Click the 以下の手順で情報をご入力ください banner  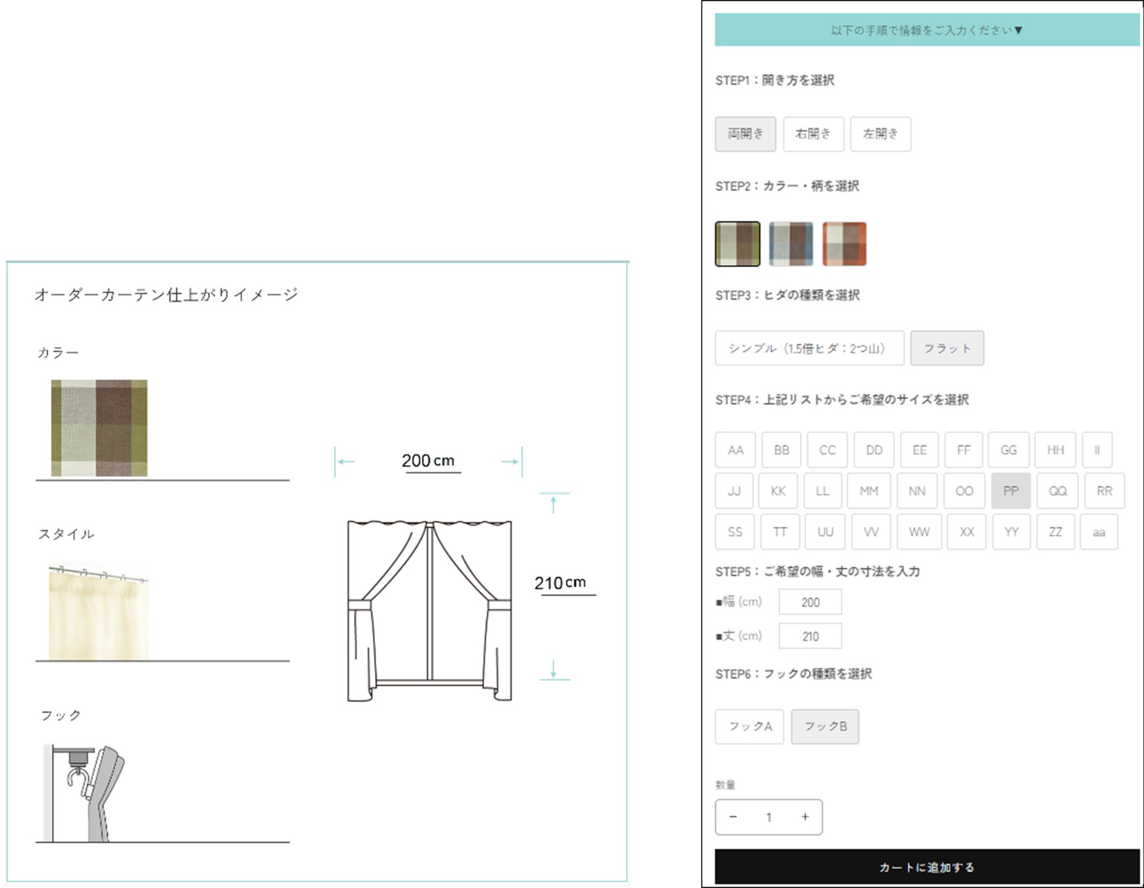click(927, 30)
